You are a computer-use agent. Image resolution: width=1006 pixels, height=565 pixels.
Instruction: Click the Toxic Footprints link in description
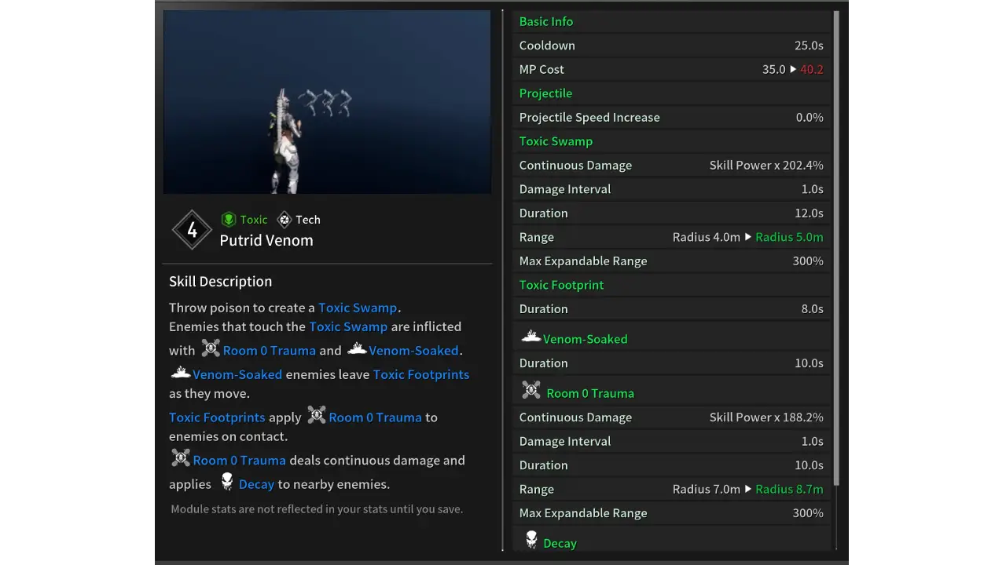pos(421,374)
